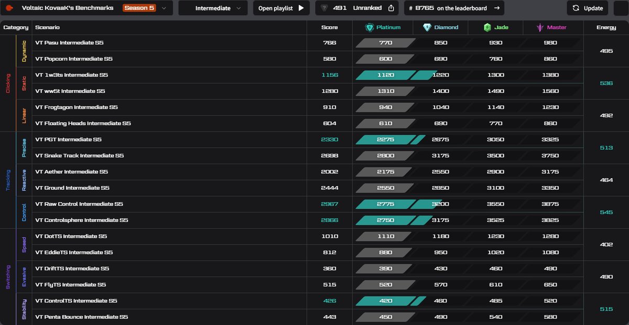Click the Voltaic logo icon
The width and height of the screenshot is (629, 325).
9,8
